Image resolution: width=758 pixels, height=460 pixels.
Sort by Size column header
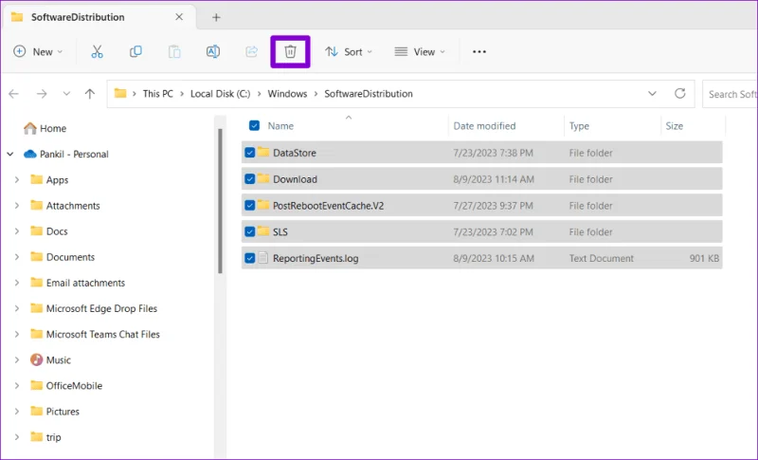pos(675,126)
